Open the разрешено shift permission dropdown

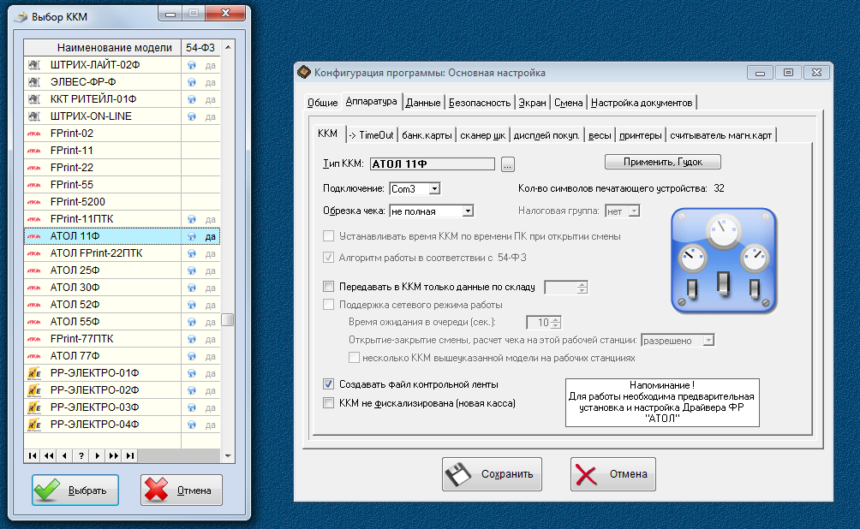click(708, 341)
